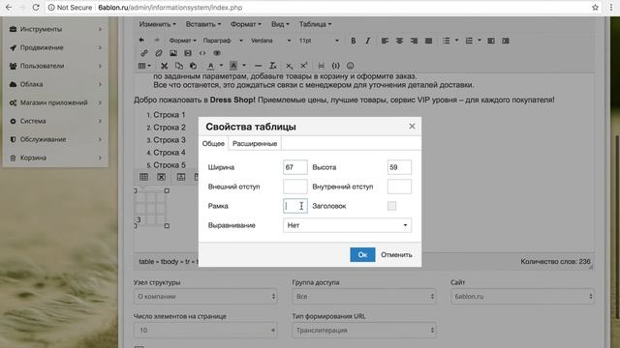Open the Таблица menu

tap(315, 24)
